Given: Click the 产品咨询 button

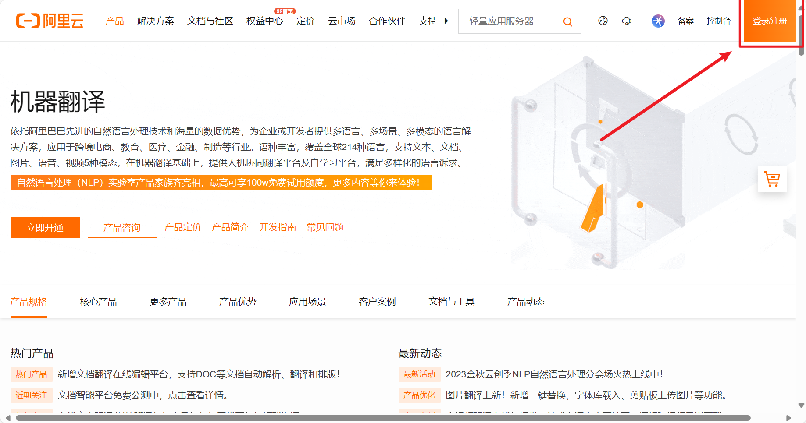Looking at the screenshot, I should [122, 227].
